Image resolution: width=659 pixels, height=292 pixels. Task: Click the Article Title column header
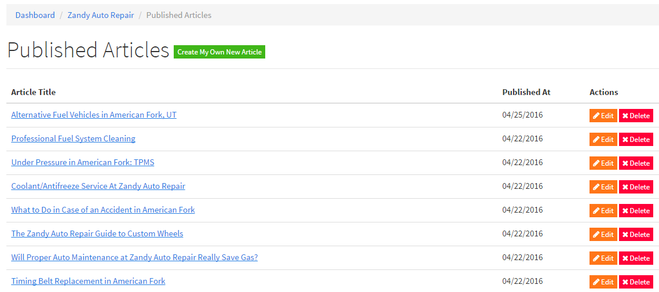[x=33, y=92]
